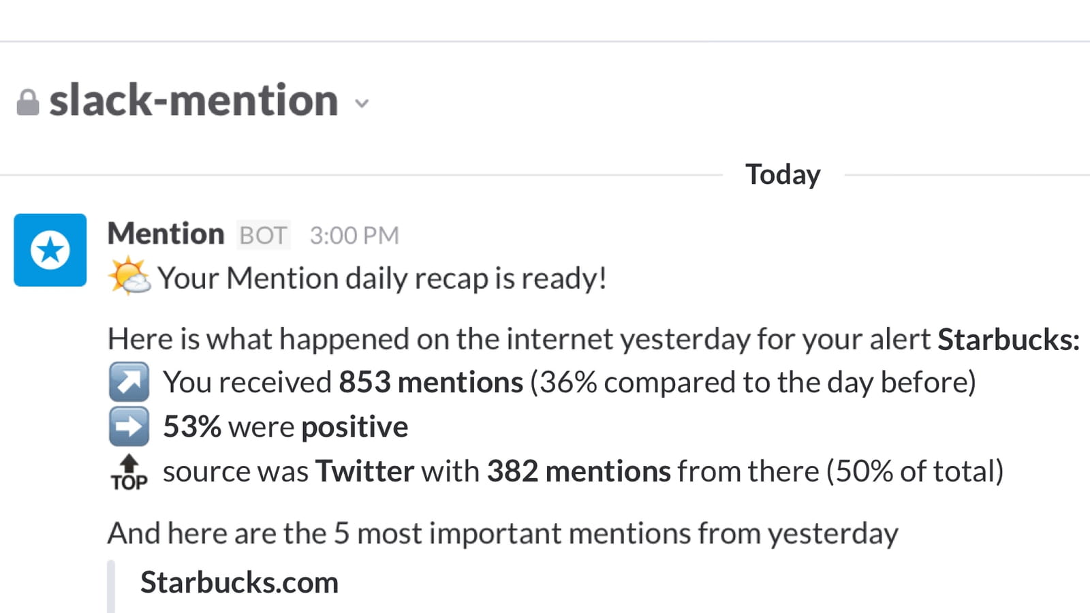Click the 382 mentions bold text

[579, 471]
